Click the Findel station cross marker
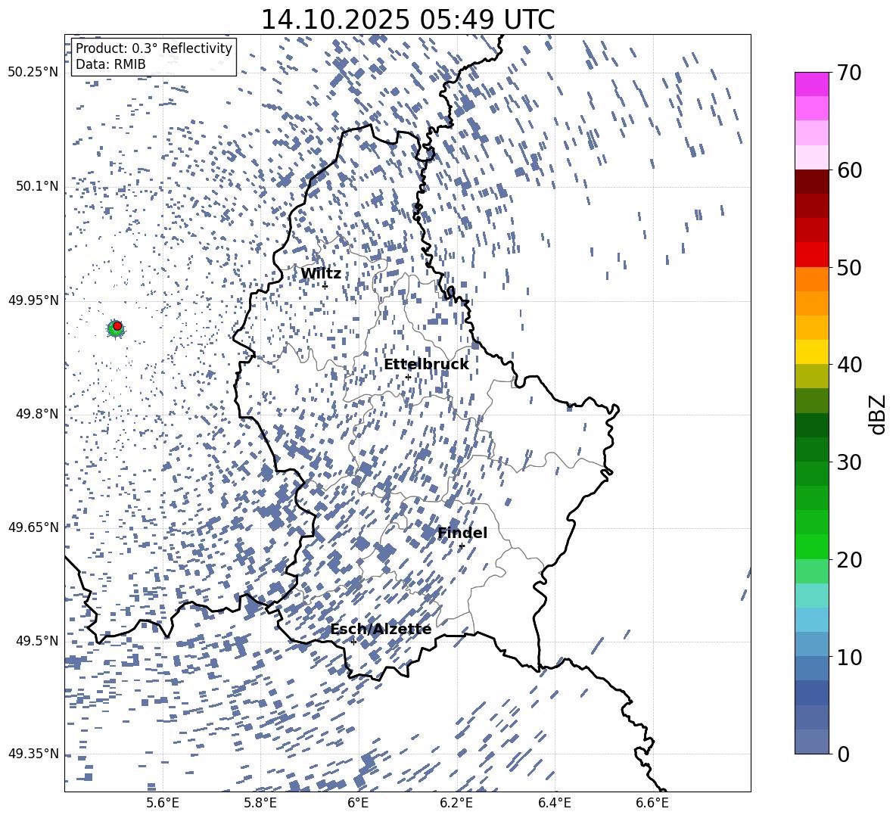This screenshot has width=896, height=818. pos(462,546)
